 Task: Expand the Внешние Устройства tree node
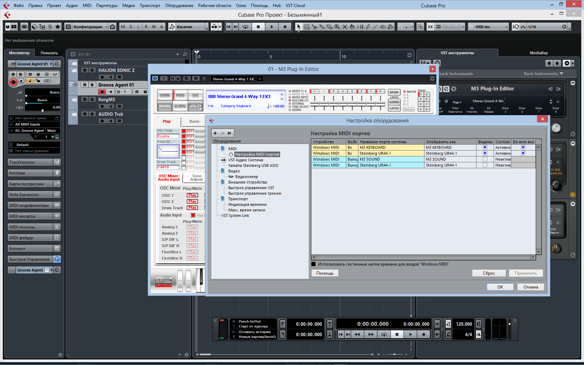223,182
